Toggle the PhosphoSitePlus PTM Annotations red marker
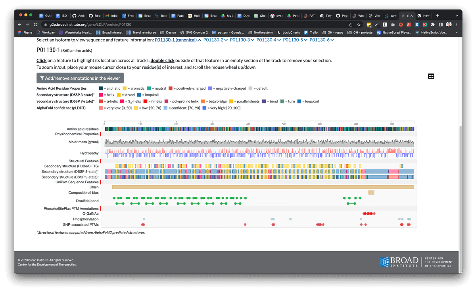 click(x=101, y=209)
